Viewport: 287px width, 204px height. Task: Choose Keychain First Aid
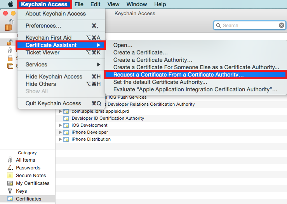point(61,38)
